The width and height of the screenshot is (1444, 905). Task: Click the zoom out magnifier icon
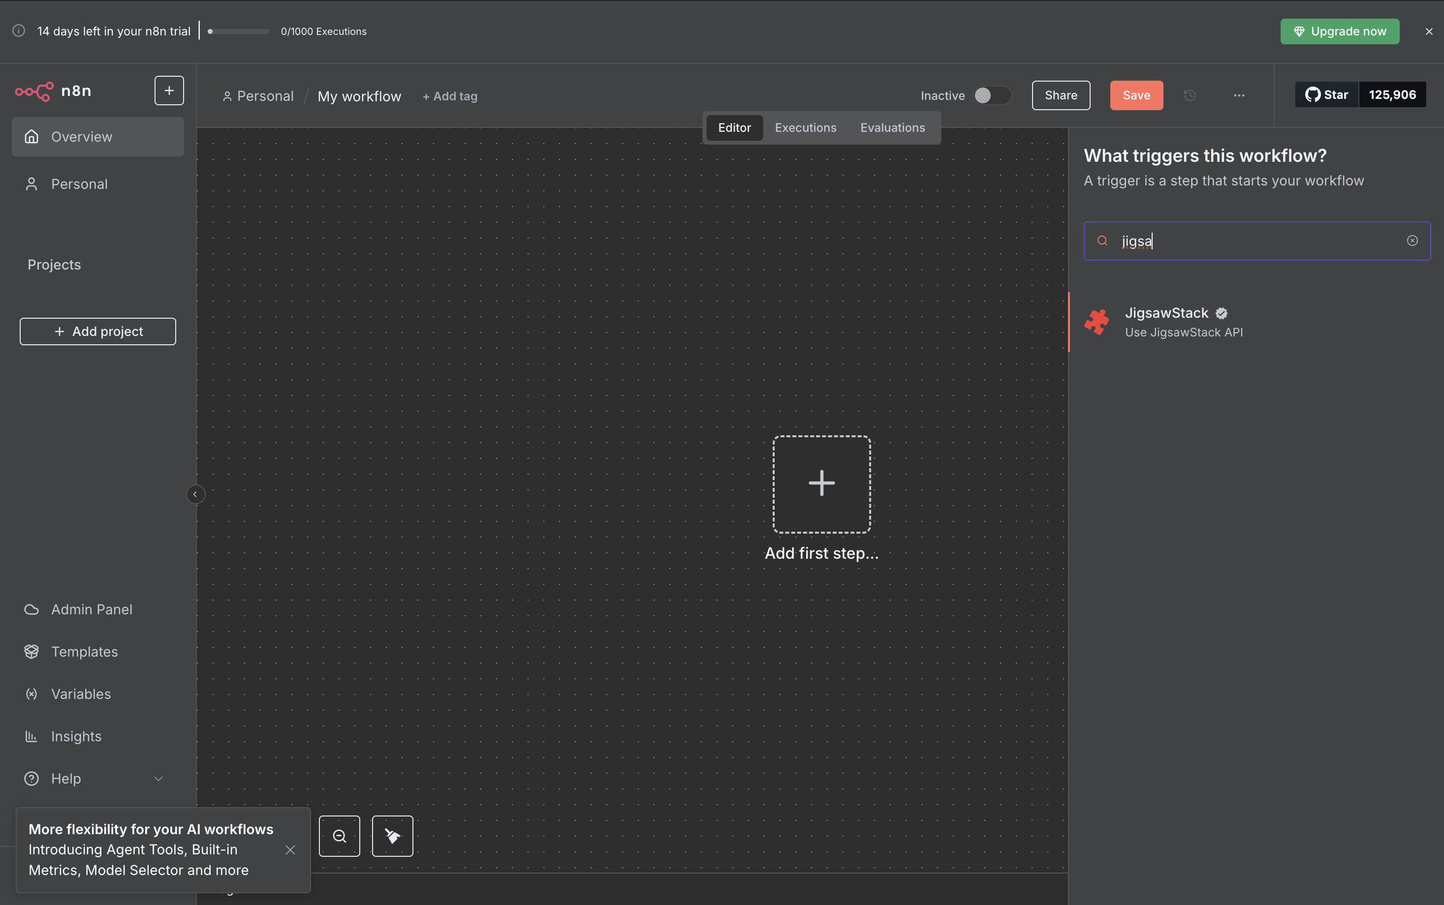340,836
